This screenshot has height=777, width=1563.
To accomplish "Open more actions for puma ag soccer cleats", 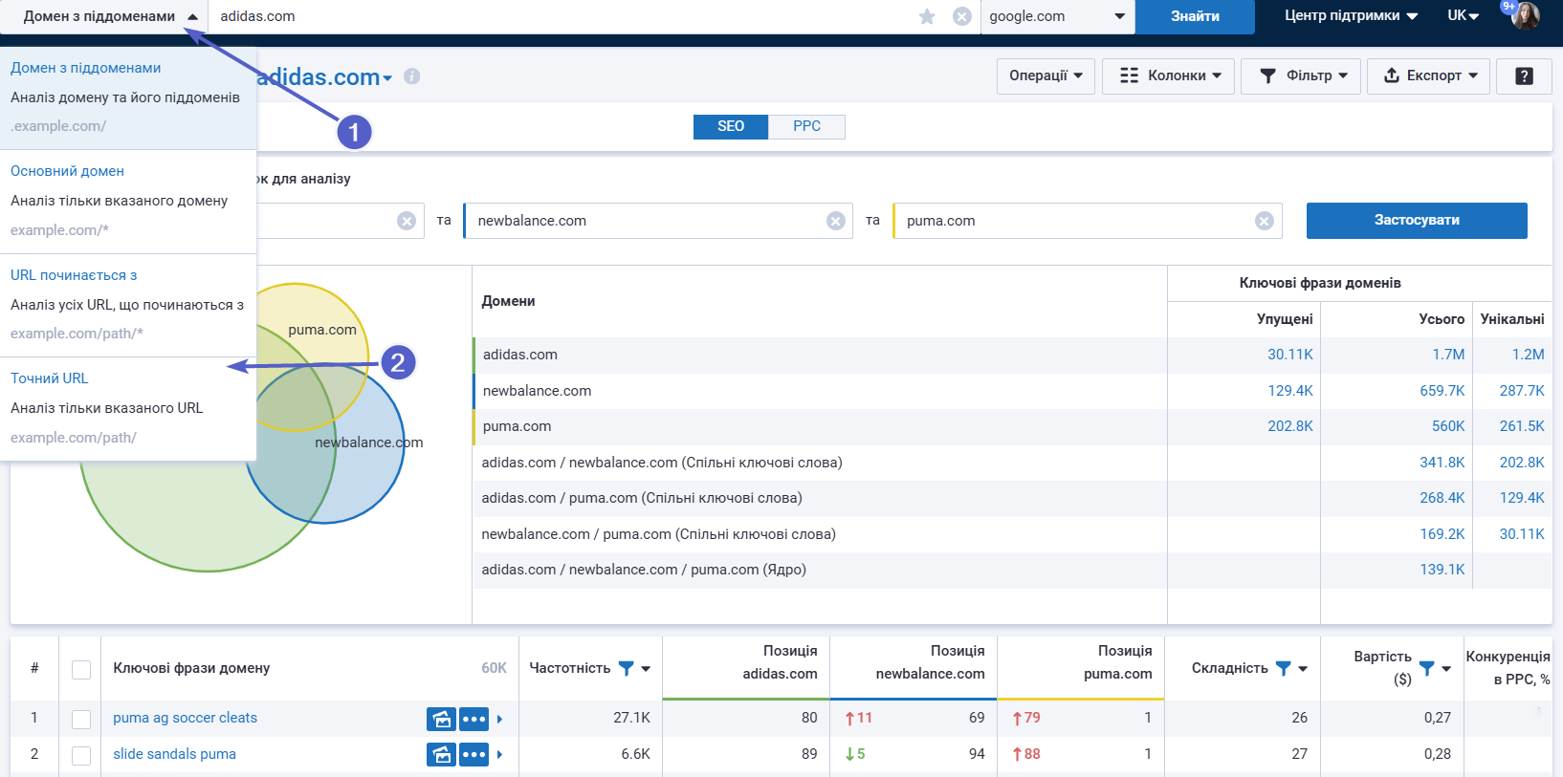I will click(474, 719).
